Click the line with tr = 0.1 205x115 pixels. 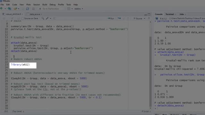point(56,97)
